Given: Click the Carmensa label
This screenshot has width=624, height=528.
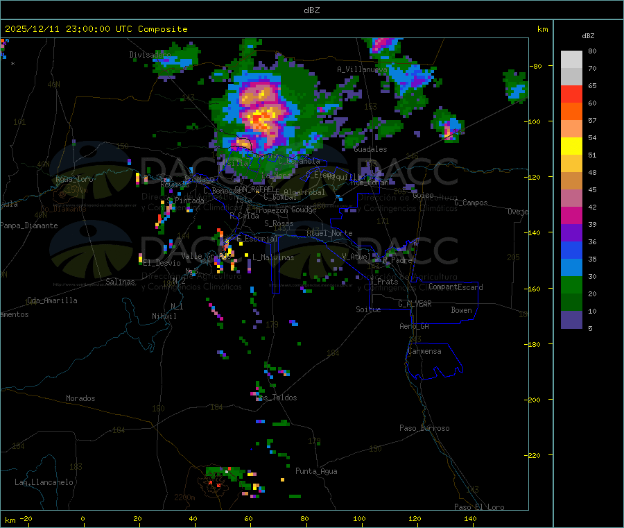Looking at the screenshot, I should [424, 352].
